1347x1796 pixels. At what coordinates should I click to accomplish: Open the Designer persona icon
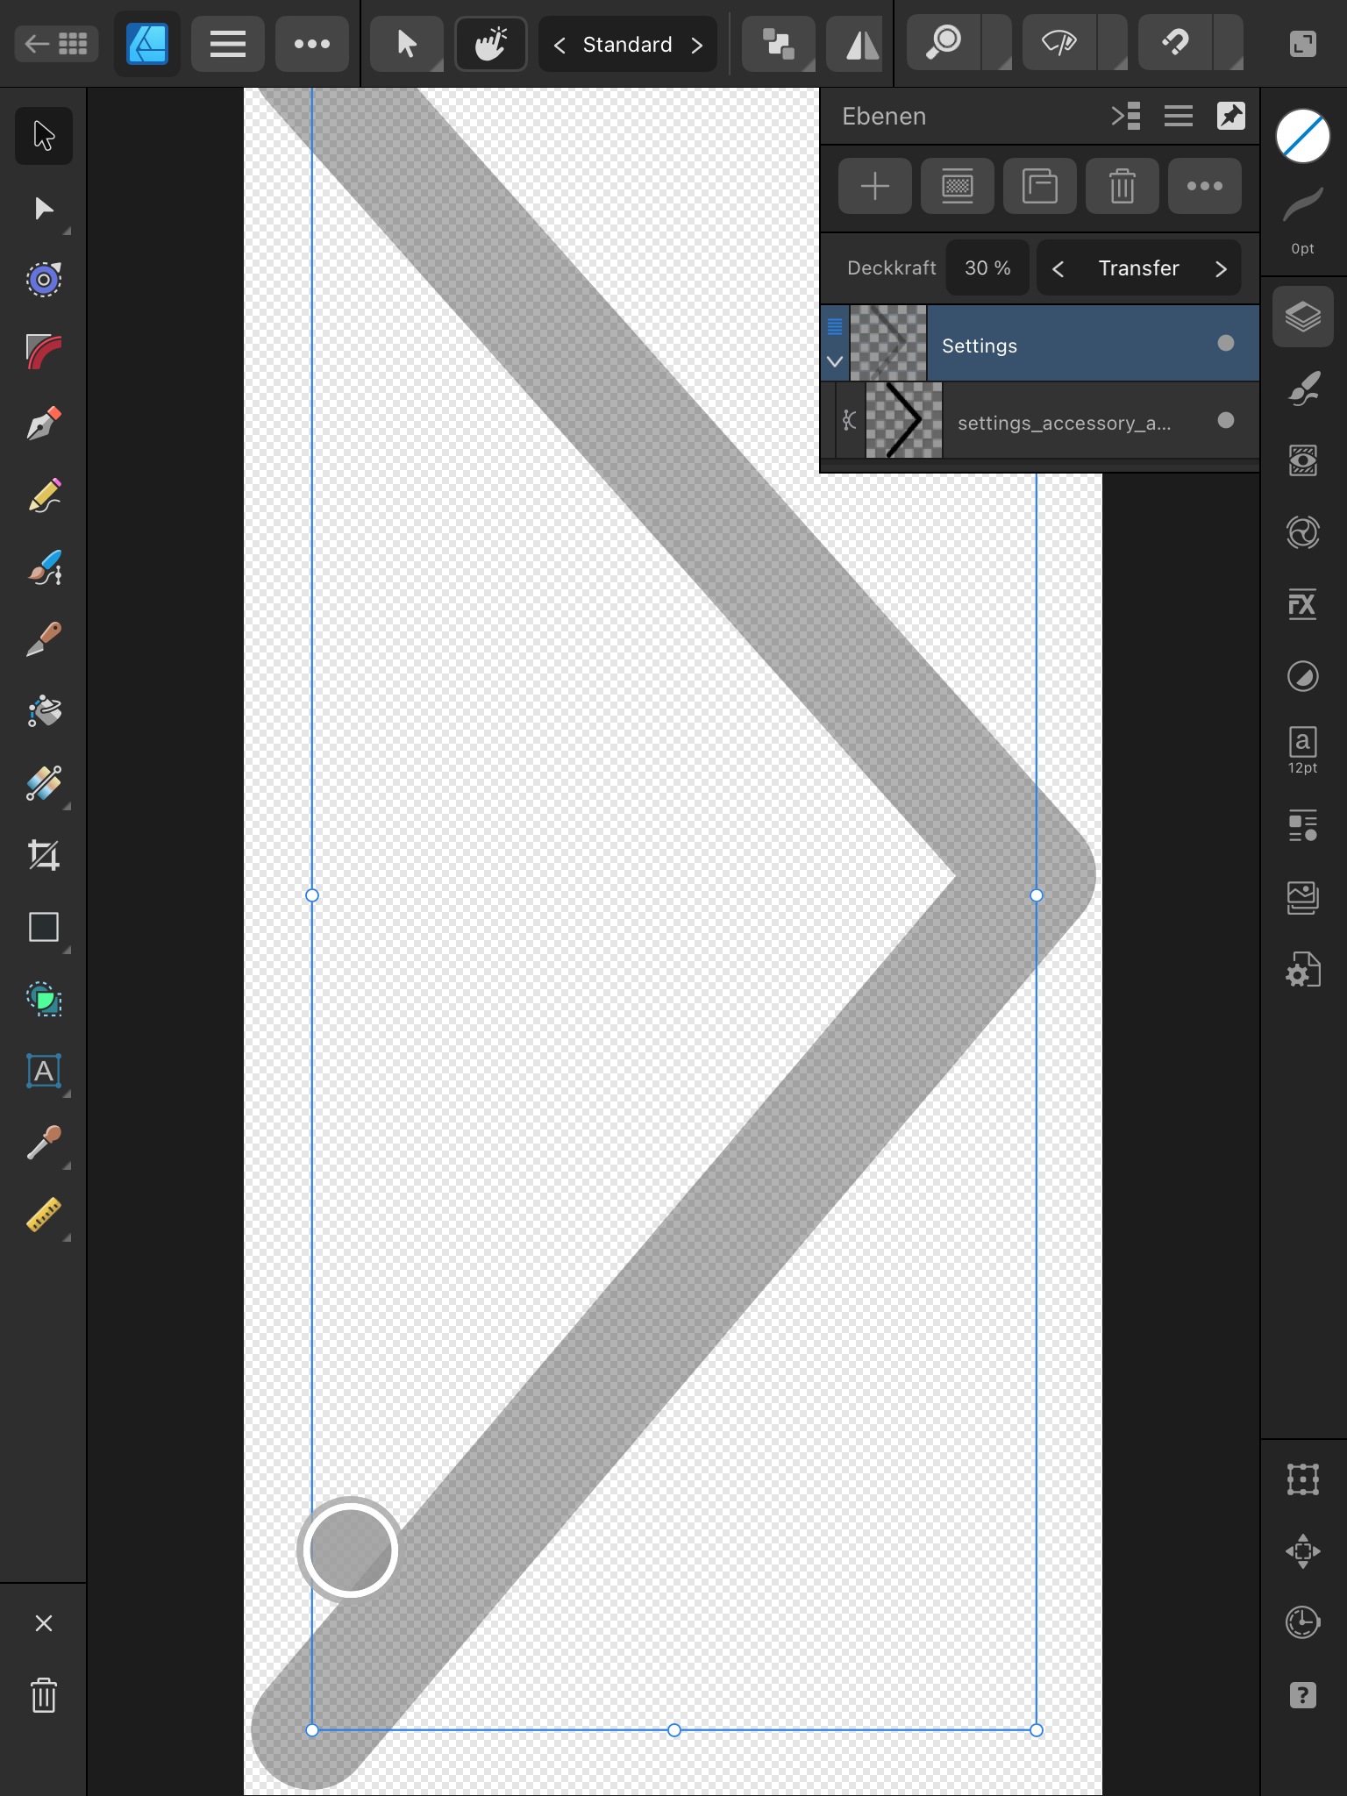click(x=147, y=44)
